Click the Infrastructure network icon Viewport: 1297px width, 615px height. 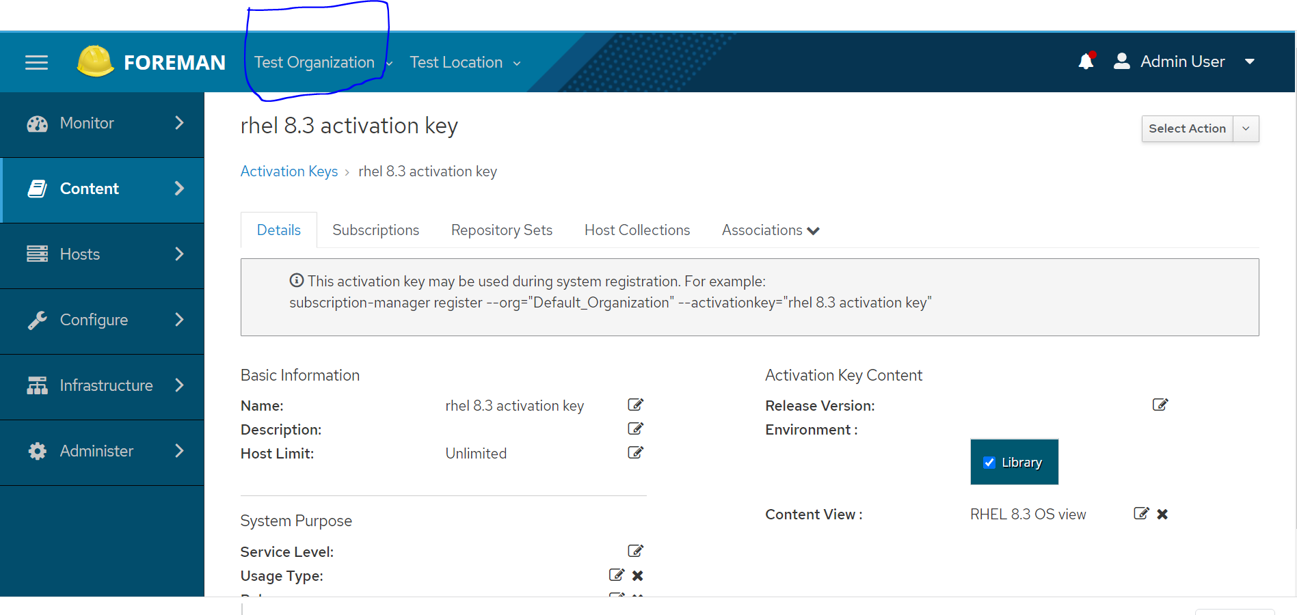(37, 385)
